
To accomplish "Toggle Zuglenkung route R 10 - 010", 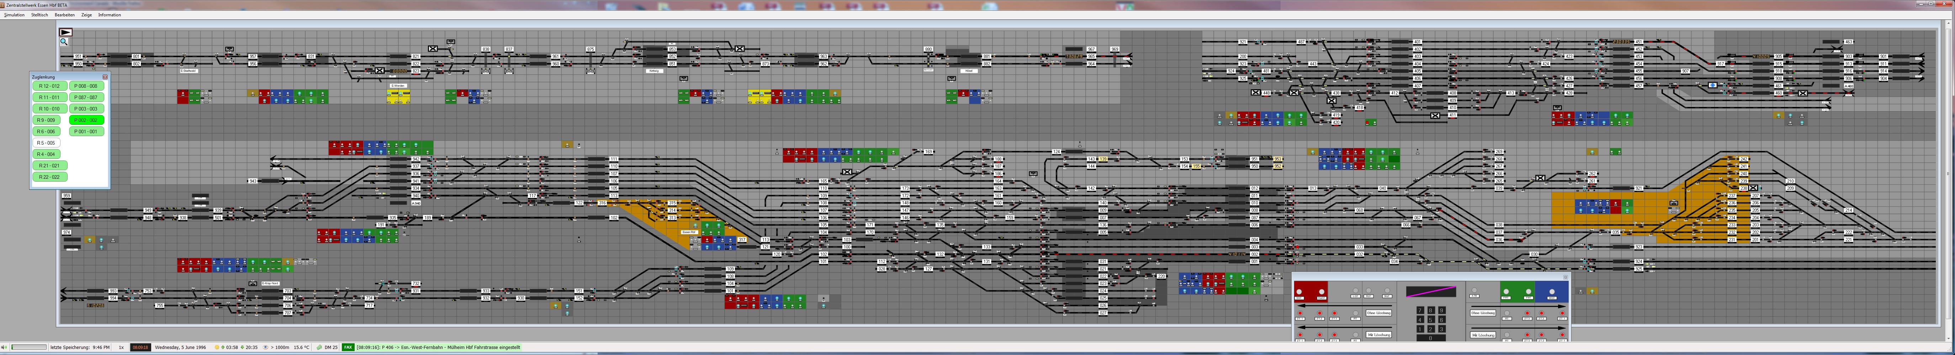I will click(49, 108).
